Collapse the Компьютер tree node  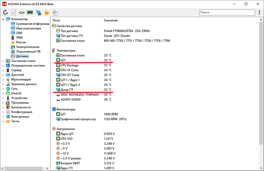(3, 19)
